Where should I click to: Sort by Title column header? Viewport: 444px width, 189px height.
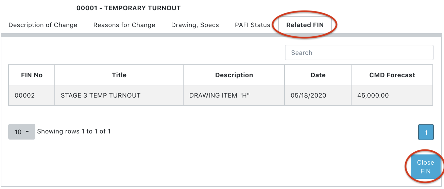coord(119,75)
